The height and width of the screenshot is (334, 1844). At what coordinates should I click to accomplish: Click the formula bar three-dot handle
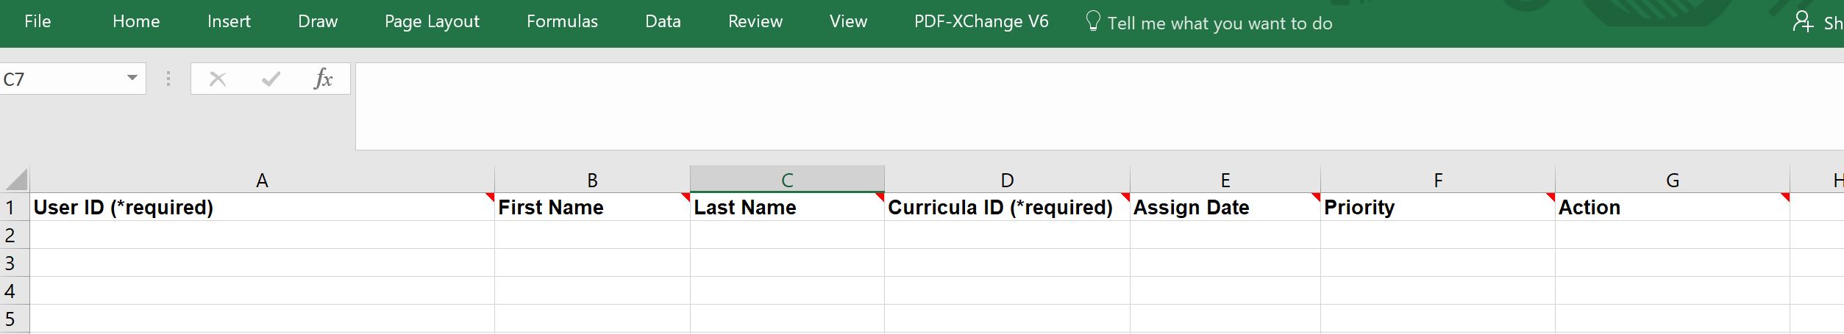(x=168, y=79)
